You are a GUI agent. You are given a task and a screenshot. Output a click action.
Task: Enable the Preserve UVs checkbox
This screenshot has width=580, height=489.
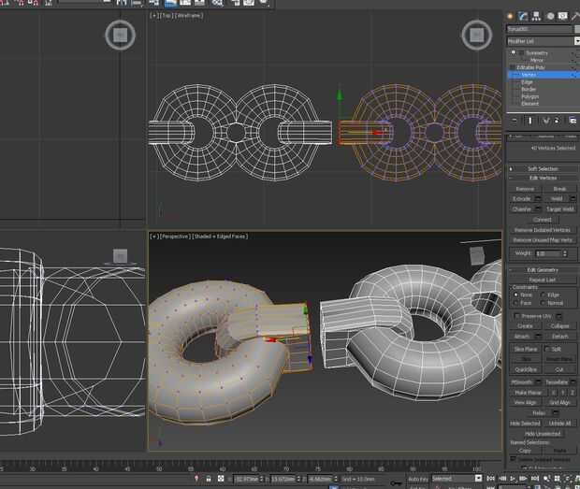(516, 316)
